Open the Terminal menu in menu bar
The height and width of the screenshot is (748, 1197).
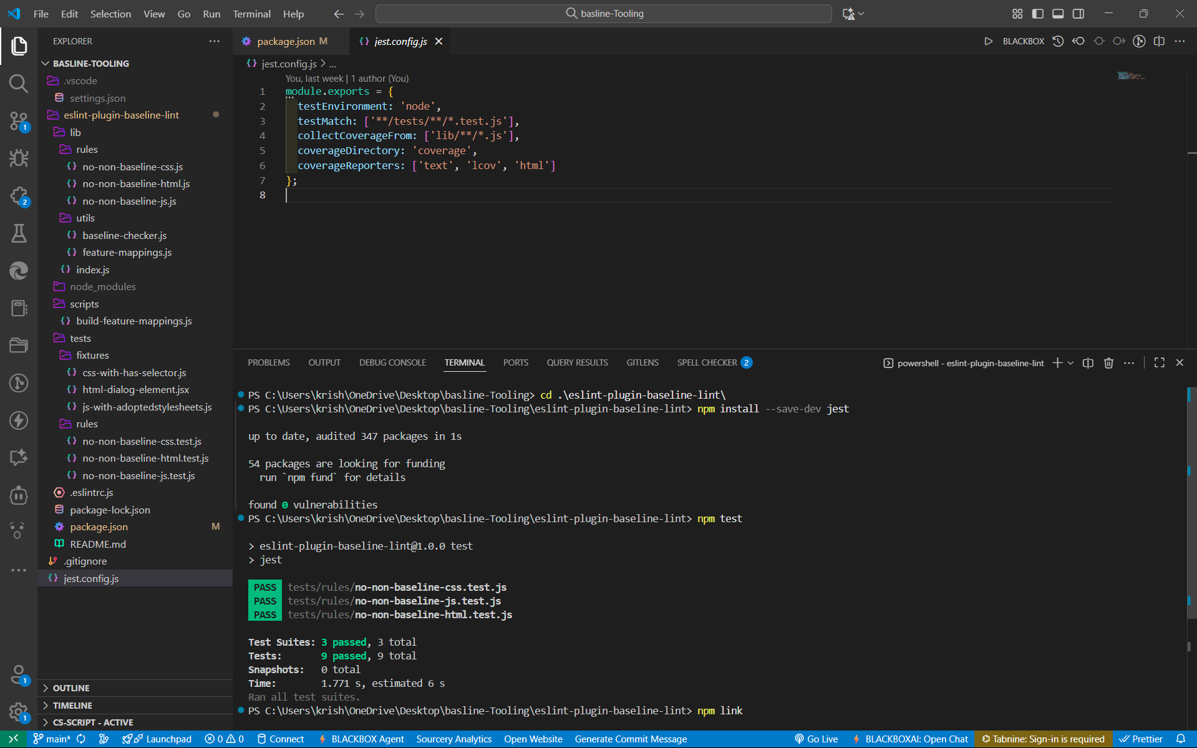click(x=251, y=14)
